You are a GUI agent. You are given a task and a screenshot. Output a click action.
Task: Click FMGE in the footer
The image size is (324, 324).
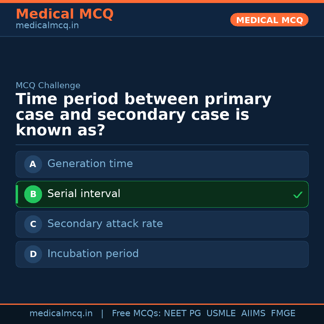(x=283, y=313)
